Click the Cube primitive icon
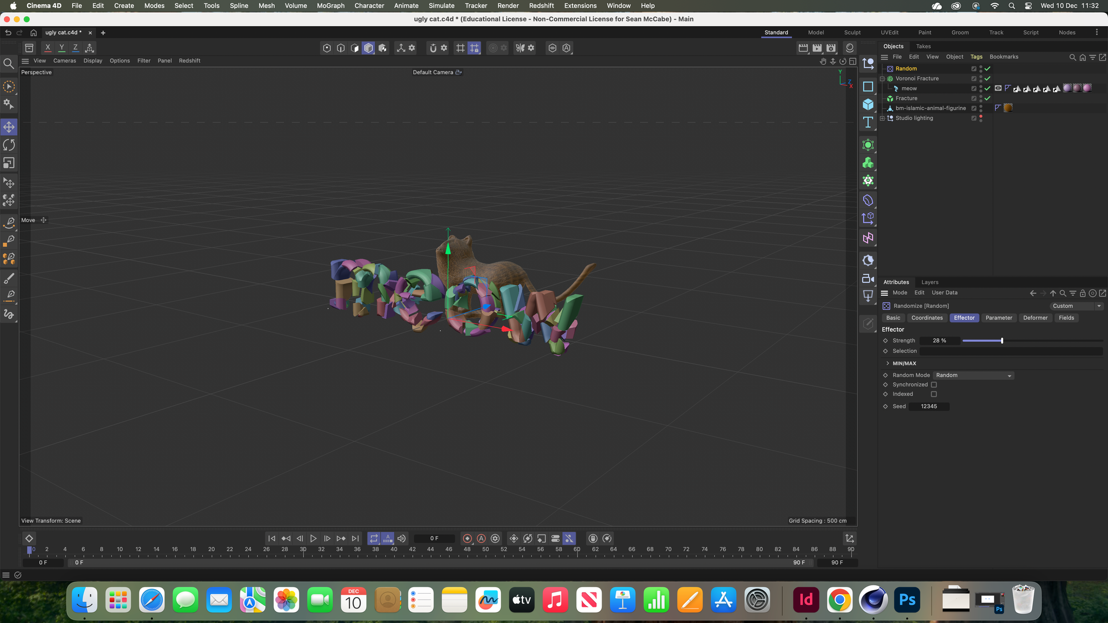1108x623 pixels. pyautogui.click(x=868, y=105)
